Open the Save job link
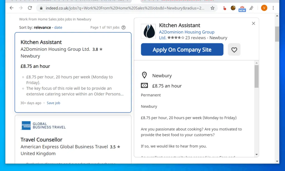The width and height of the screenshot is (285, 171). click(53, 103)
